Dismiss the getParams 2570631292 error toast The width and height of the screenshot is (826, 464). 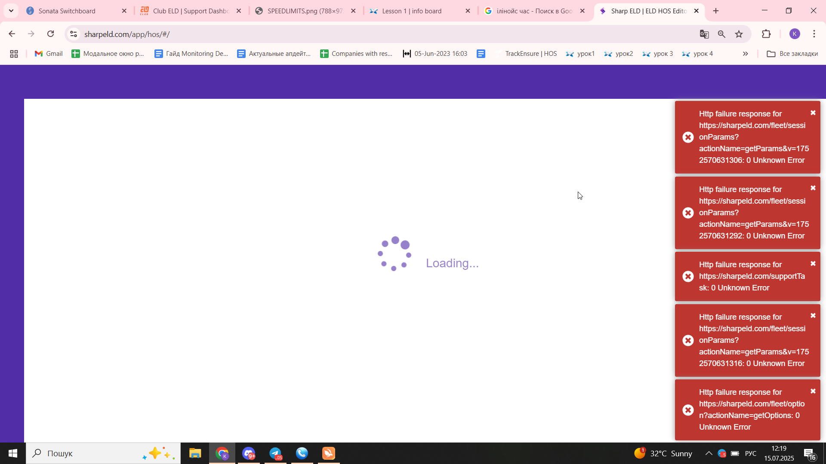(x=813, y=188)
